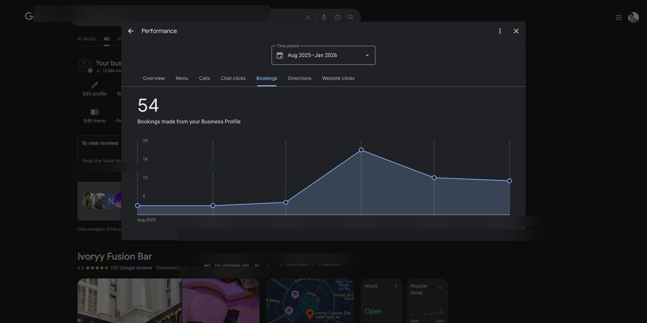Open the Hours card chevron
Viewport: 647px width, 323px height.
click(396, 286)
